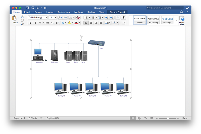Open the Picture Format tab
This screenshot has width=201, height=134.
pos(117,12)
